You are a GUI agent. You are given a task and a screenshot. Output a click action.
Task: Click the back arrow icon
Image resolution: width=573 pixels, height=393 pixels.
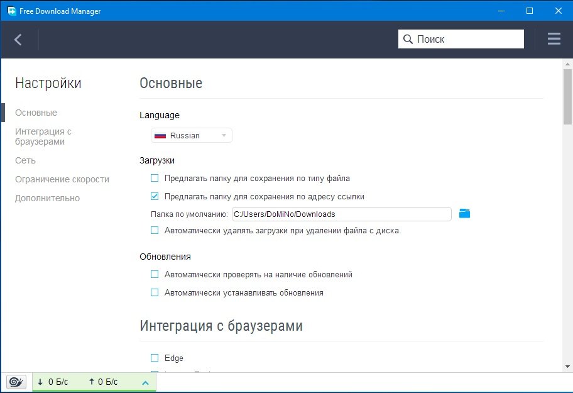click(x=18, y=40)
